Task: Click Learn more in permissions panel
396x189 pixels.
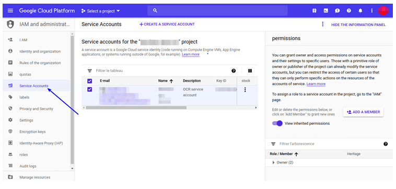Action: (x=316, y=84)
